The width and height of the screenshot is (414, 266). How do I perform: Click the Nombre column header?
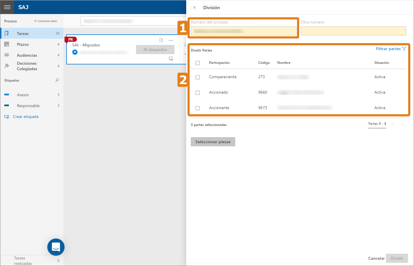click(x=284, y=63)
